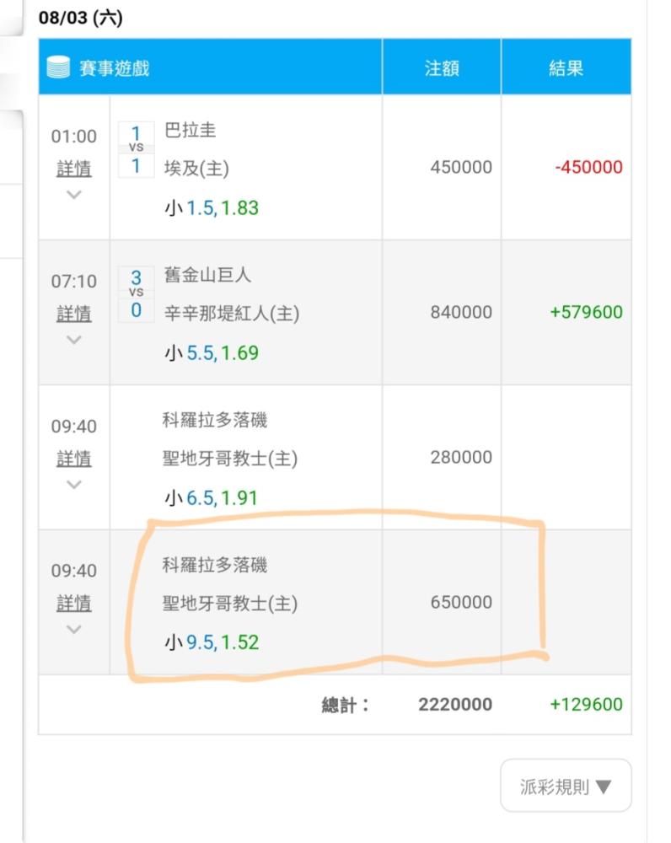The height and width of the screenshot is (843, 671).
Task: Open 詳情 link for 01:00 match
Action: 74,169
